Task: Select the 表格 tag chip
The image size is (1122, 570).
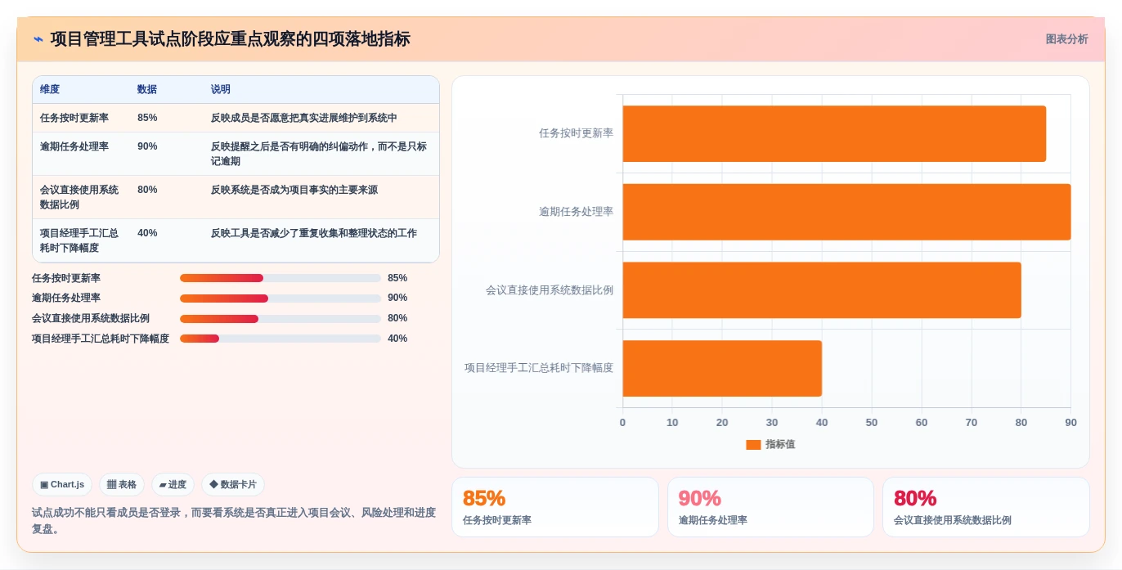Action: [x=122, y=485]
